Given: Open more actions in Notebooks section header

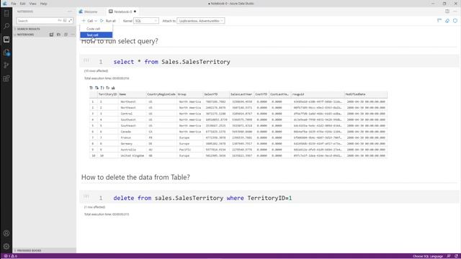Looking at the screenshot, I should [x=72, y=35].
